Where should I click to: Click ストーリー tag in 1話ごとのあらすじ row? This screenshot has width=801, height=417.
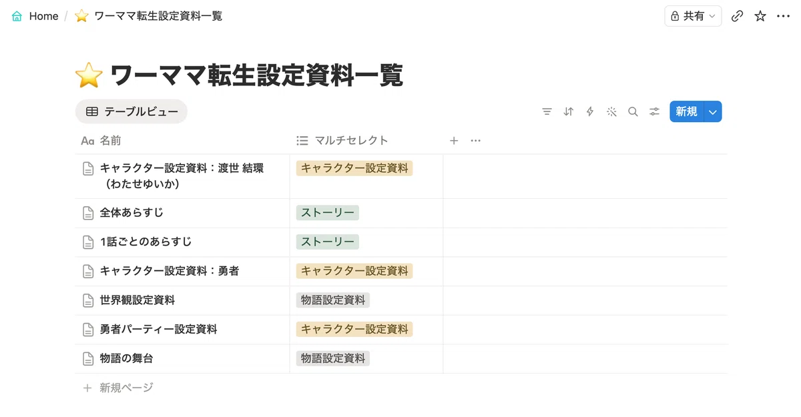pyautogui.click(x=328, y=242)
